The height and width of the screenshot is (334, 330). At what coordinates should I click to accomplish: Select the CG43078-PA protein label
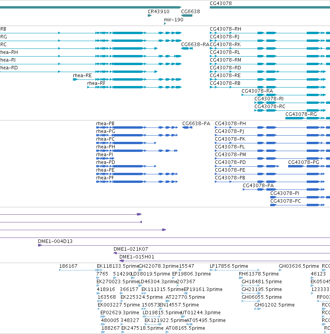[258, 186]
